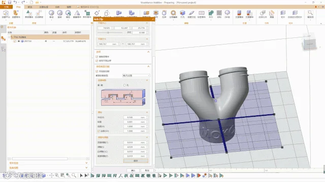Open the Measure ruler tool
This screenshot has height=182, width=325.
click(x=272, y=13)
